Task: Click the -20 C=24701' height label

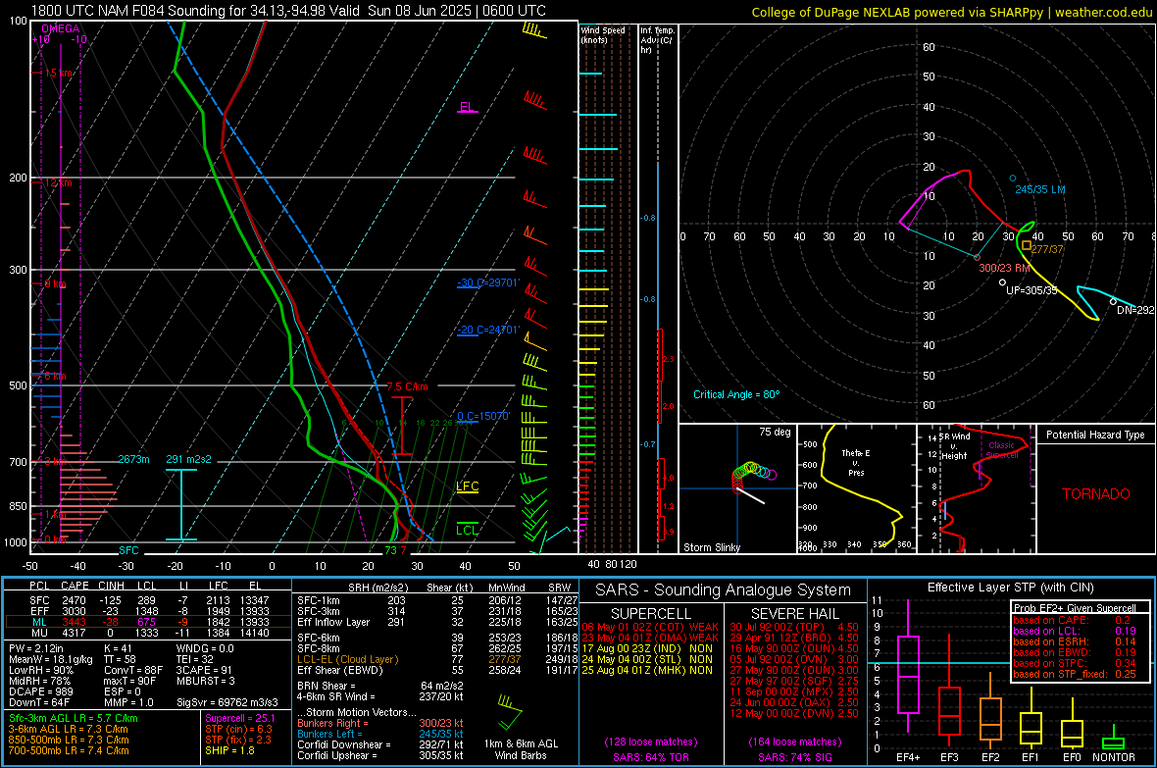Action: pyautogui.click(x=488, y=331)
